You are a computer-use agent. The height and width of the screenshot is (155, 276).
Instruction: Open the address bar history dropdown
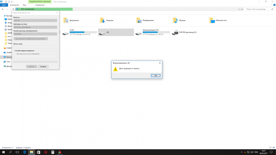point(239,9)
